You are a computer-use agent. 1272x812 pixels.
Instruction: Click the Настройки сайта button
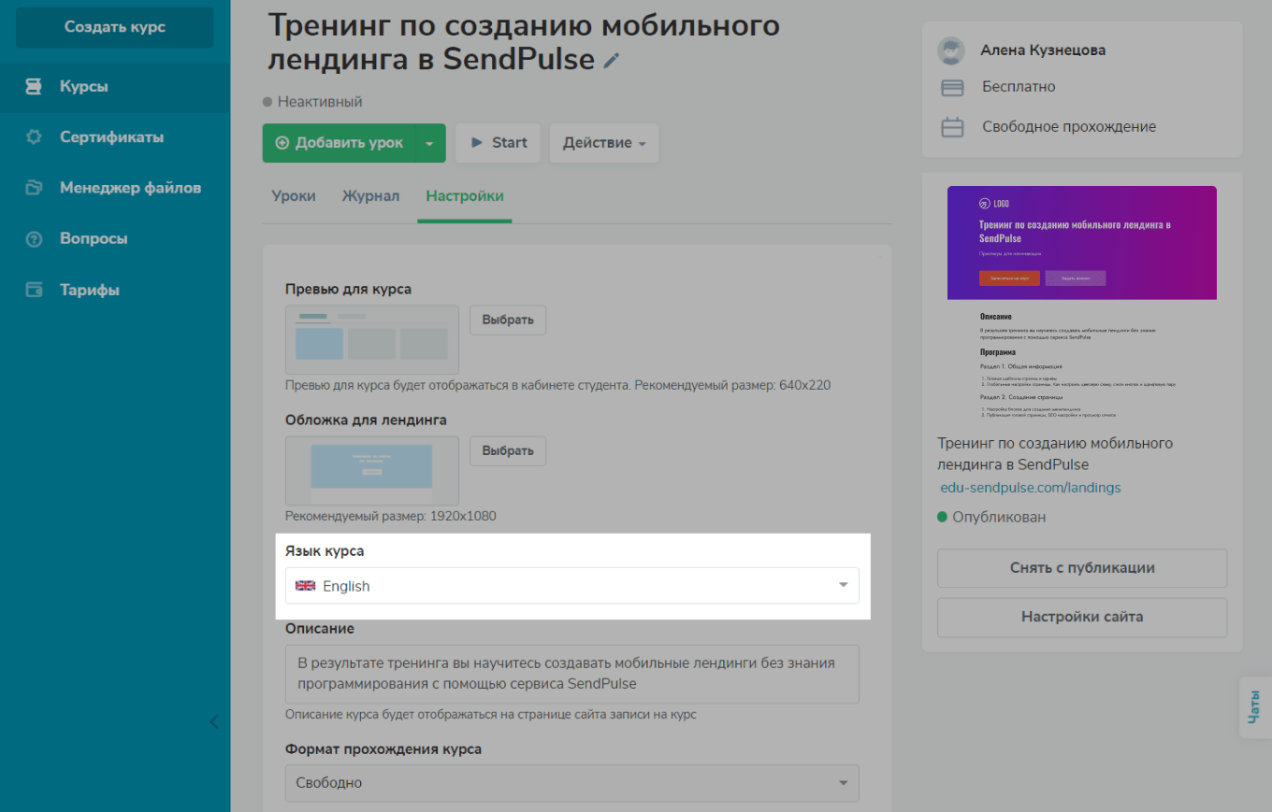[x=1082, y=617]
